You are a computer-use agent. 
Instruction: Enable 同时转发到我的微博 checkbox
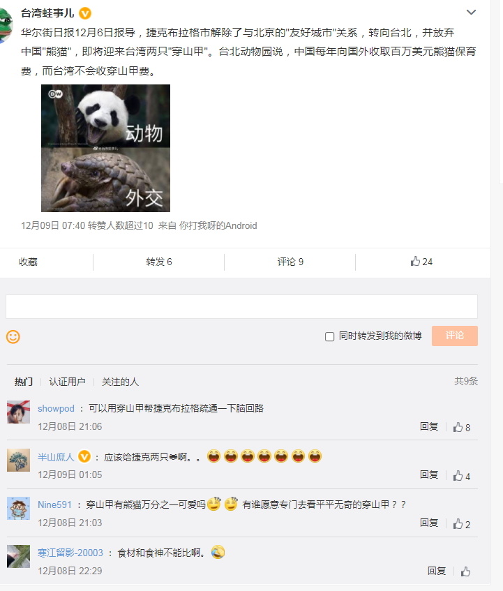click(x=330, y=336)
